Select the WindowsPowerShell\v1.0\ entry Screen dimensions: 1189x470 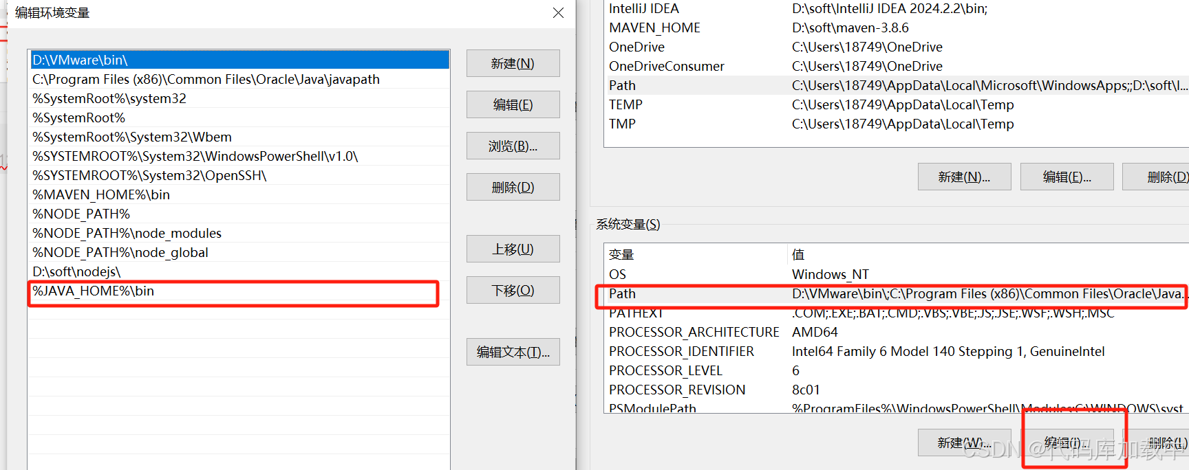[x=239, y=156]
